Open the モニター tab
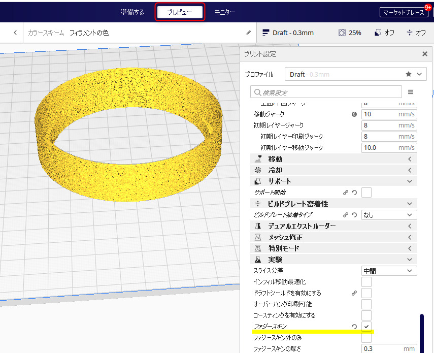Image resolution: width=434 pixels, height=353 pixels. coord(225,12)
